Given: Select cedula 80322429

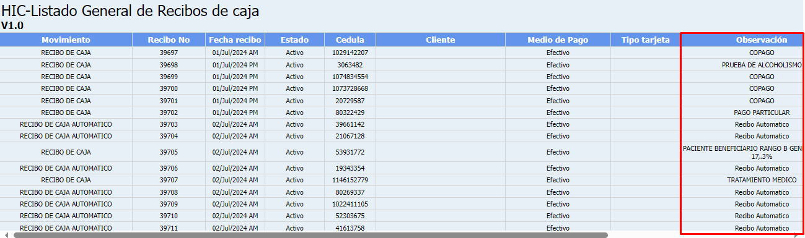Looking at the screenshot, I should tap(350, 113).
